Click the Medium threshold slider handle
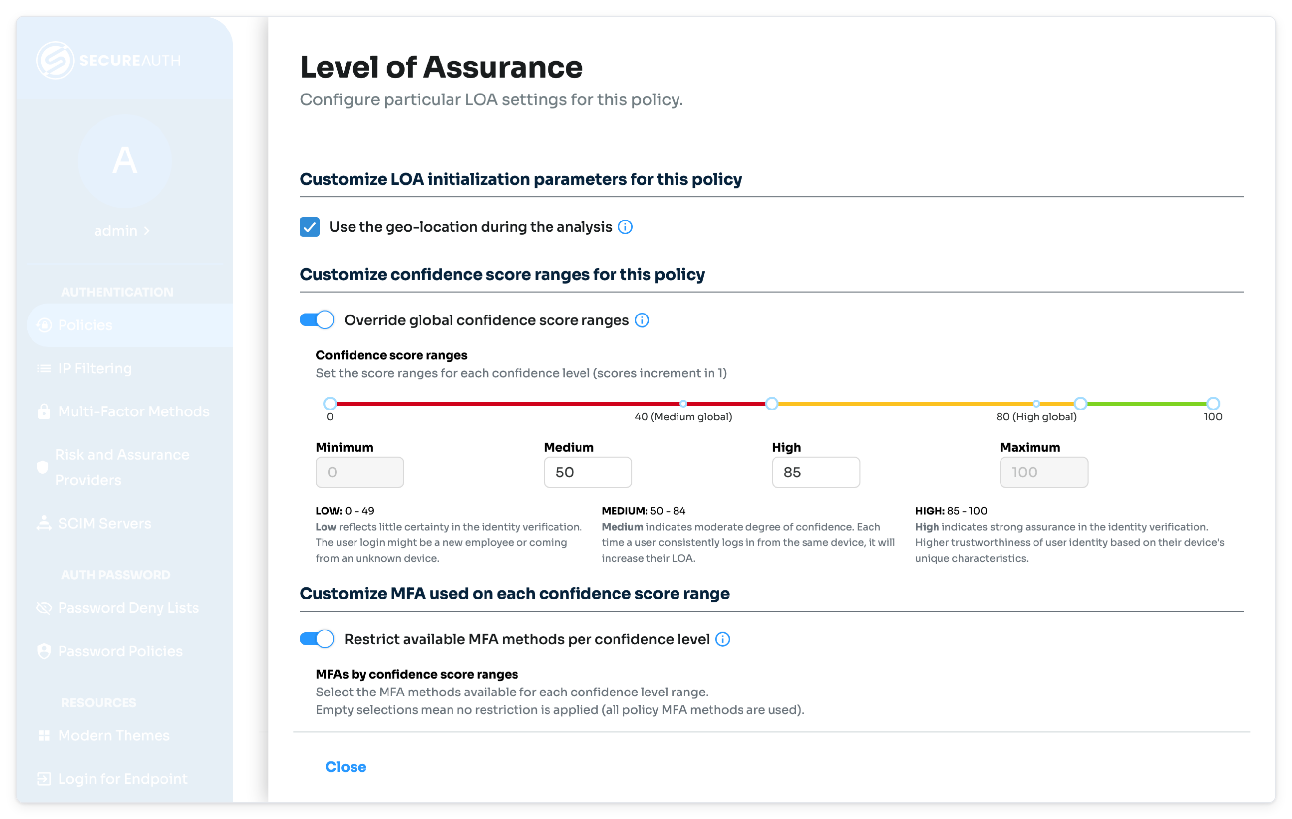 point(772,403)
